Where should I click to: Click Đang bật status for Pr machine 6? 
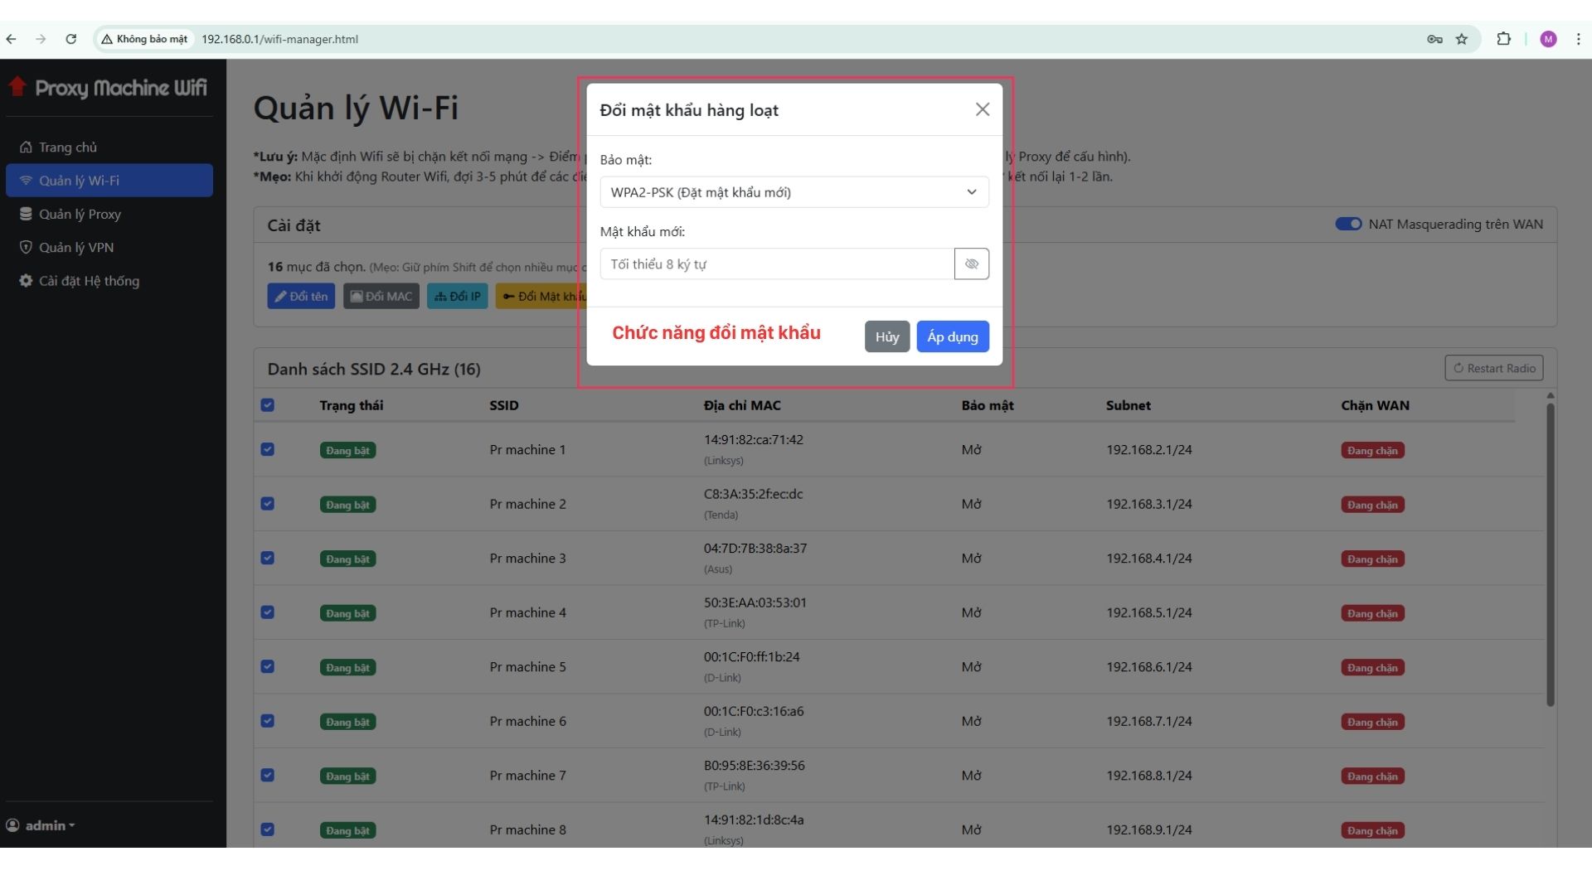(347, 722)
